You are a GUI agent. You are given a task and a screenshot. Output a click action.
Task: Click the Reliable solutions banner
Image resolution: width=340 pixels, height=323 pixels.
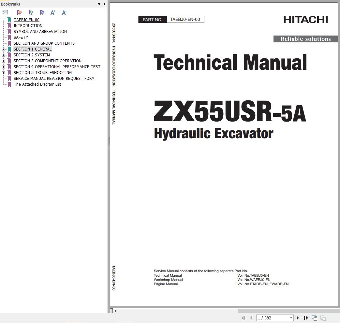point(305,39)
